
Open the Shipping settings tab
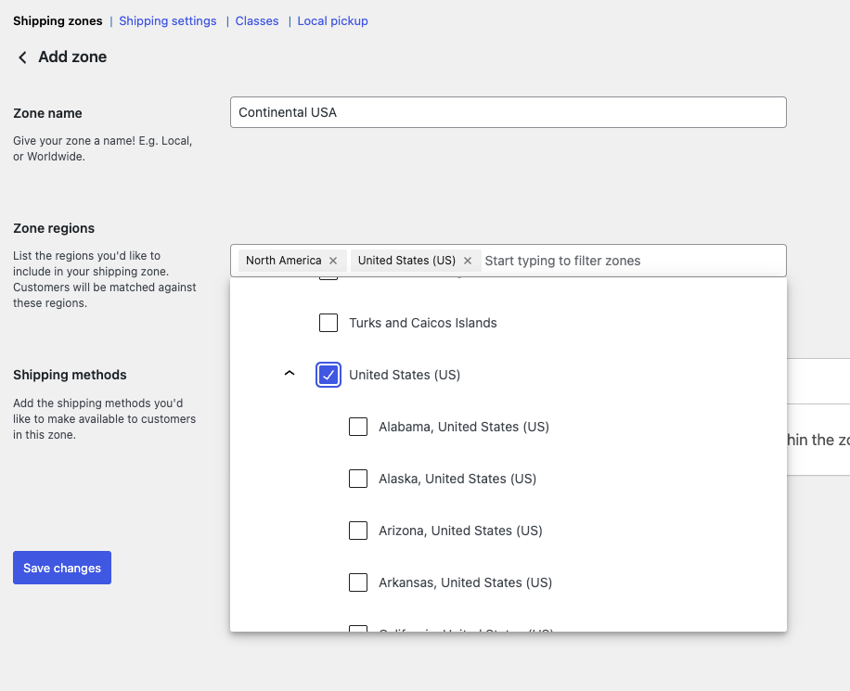(167, 20)
